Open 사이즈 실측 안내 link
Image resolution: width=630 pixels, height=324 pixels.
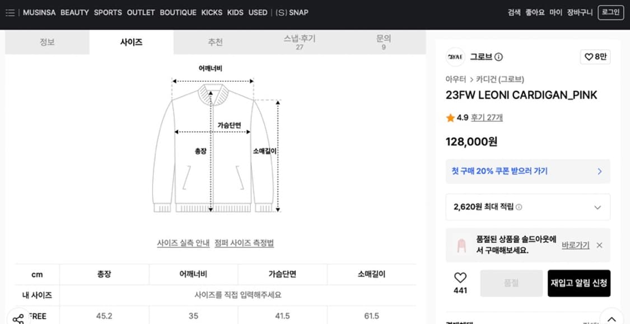183,243
